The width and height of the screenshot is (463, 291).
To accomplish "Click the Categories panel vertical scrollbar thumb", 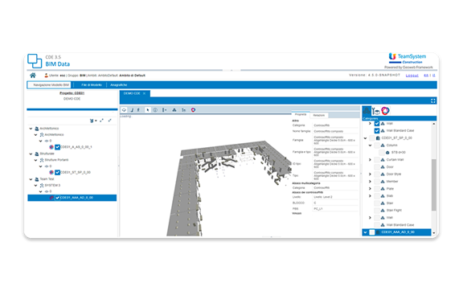I will [434, 185].
